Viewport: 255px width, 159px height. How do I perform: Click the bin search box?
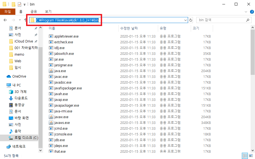pyautogui.click(x=223, y=20)
